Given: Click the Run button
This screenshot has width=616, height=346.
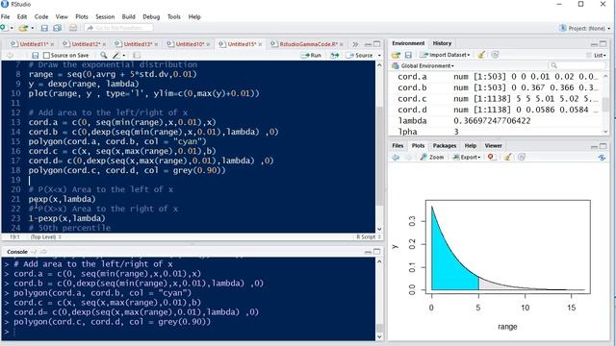Looking at the screenshot, I should point(311,56).
